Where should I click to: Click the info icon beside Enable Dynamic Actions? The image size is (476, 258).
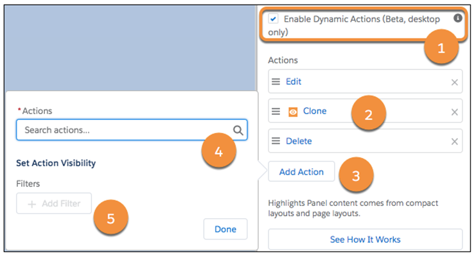coord(458,19)
